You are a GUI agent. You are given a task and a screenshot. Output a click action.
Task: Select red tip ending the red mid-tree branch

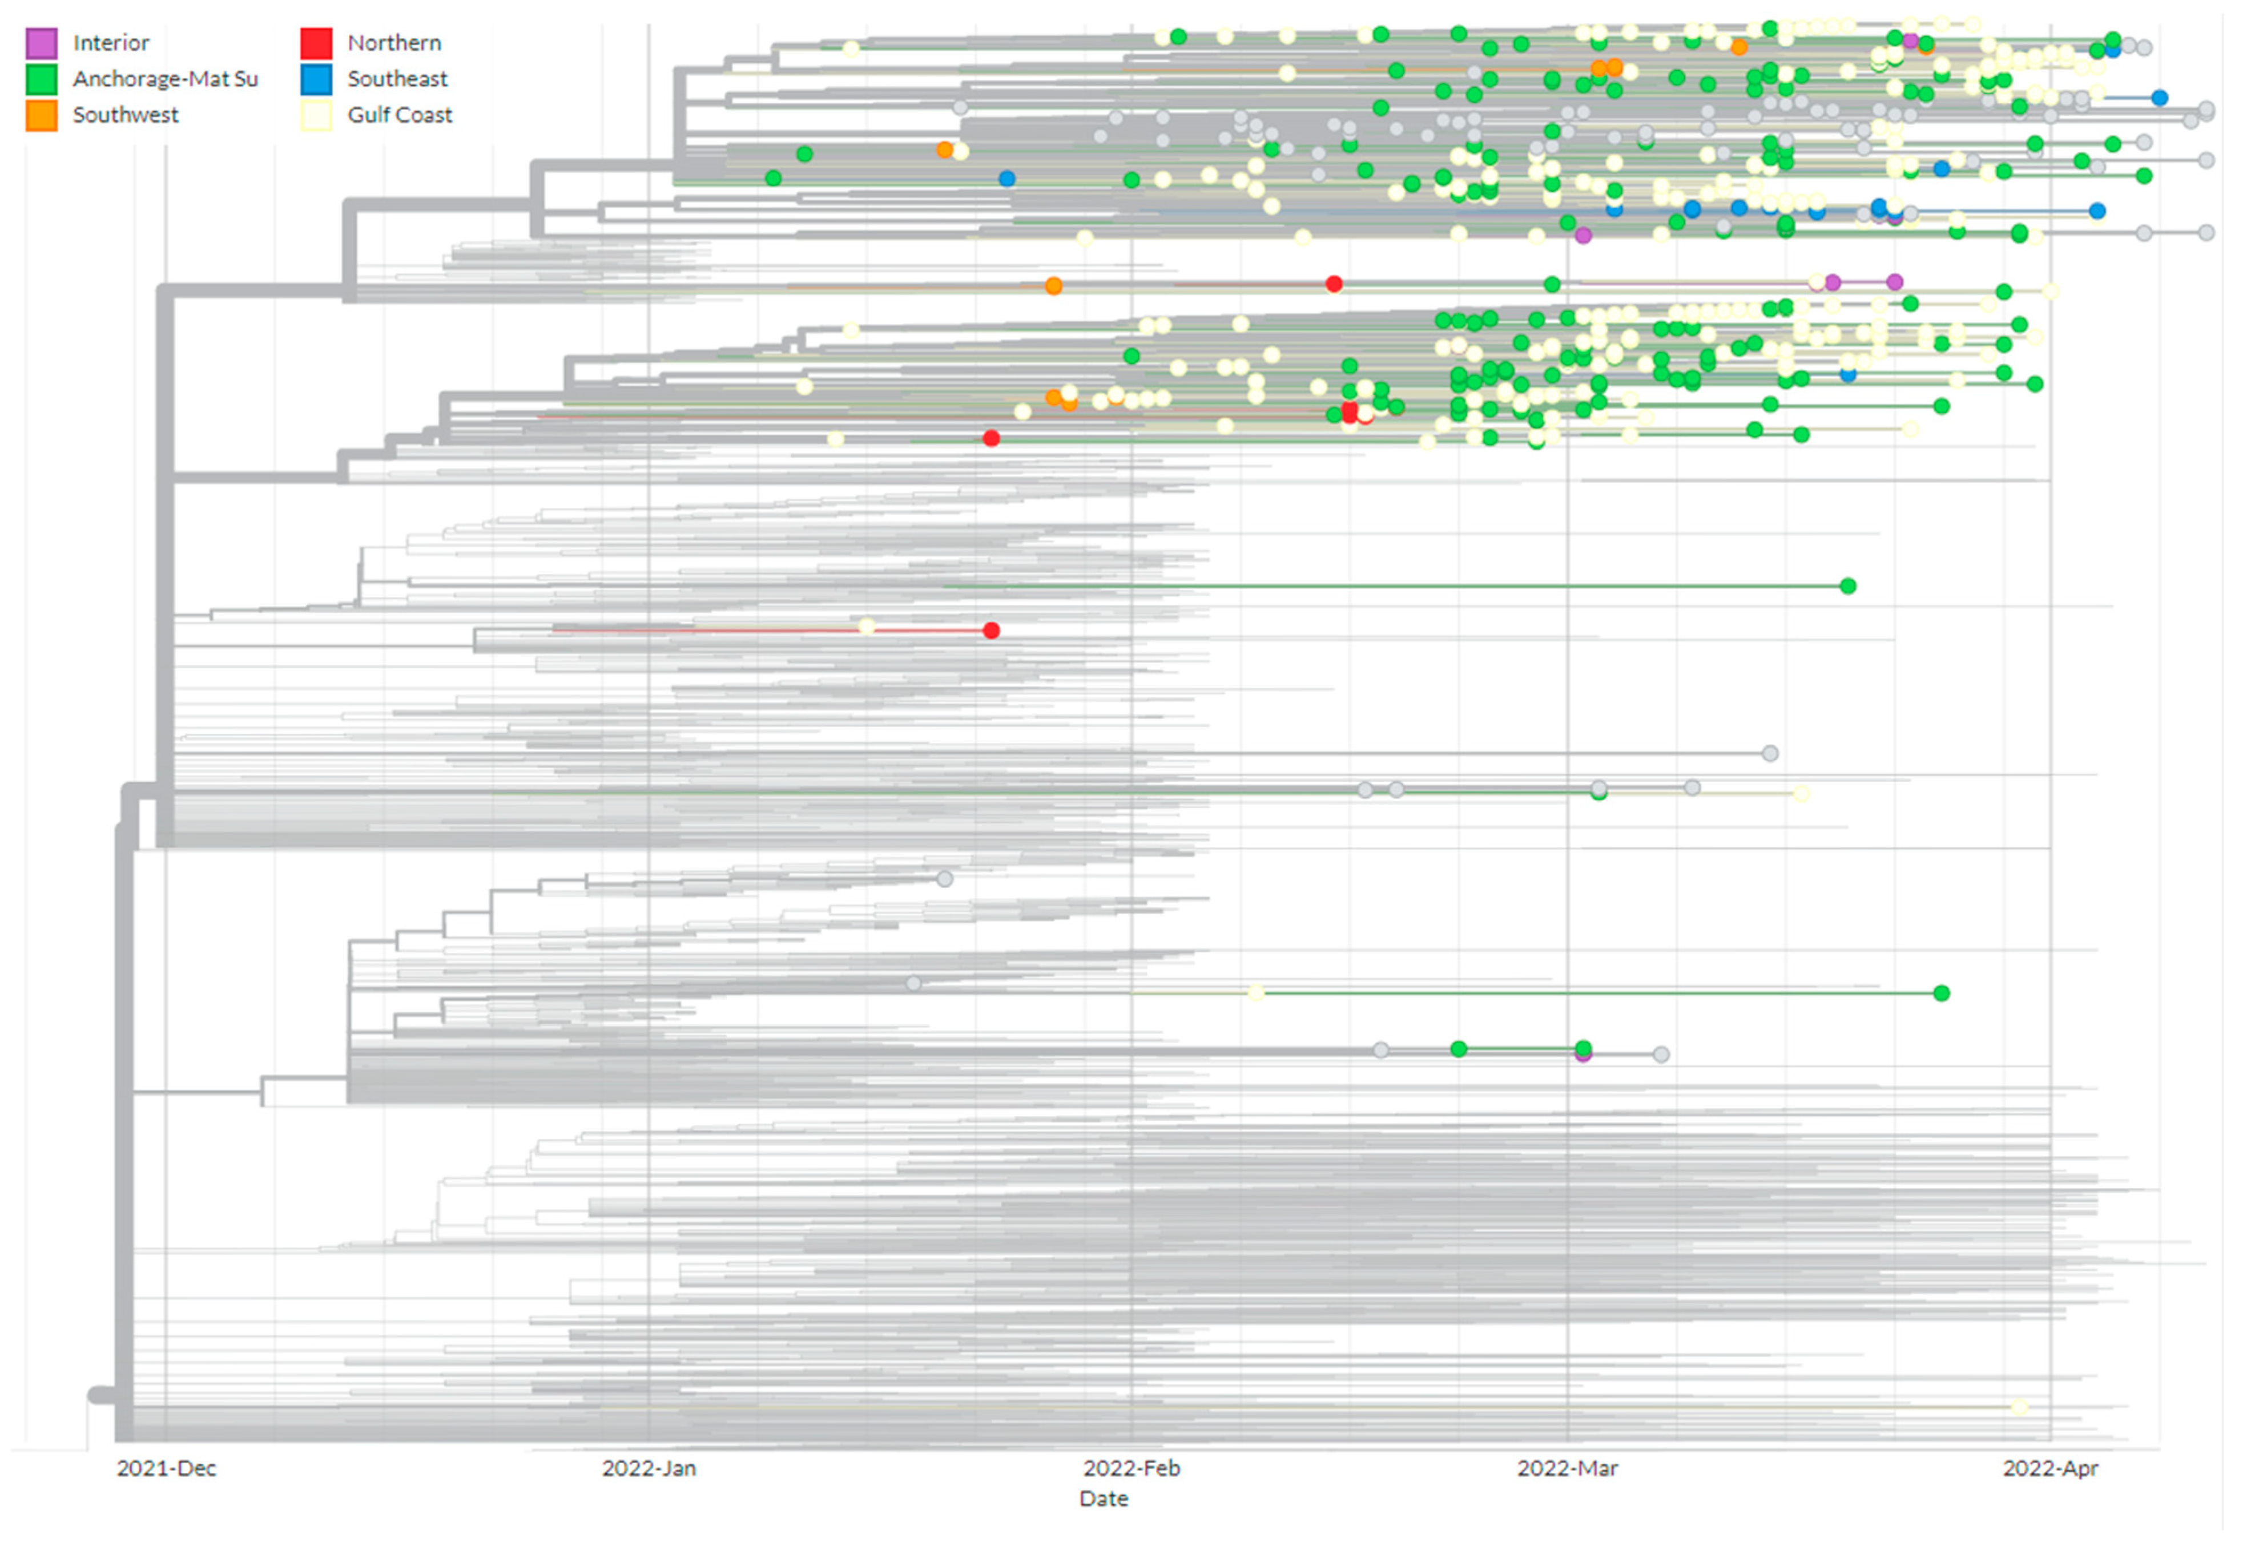pyautogui.click(x=991, y=631)
